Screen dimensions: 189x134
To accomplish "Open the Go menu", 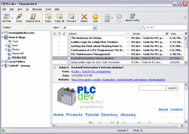I will click(27, 9).
